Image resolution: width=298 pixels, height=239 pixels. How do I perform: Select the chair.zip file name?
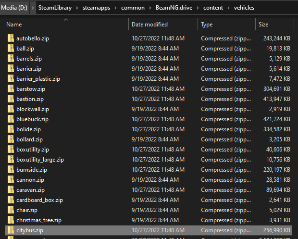pyautogui.click(x=27, y=210)
